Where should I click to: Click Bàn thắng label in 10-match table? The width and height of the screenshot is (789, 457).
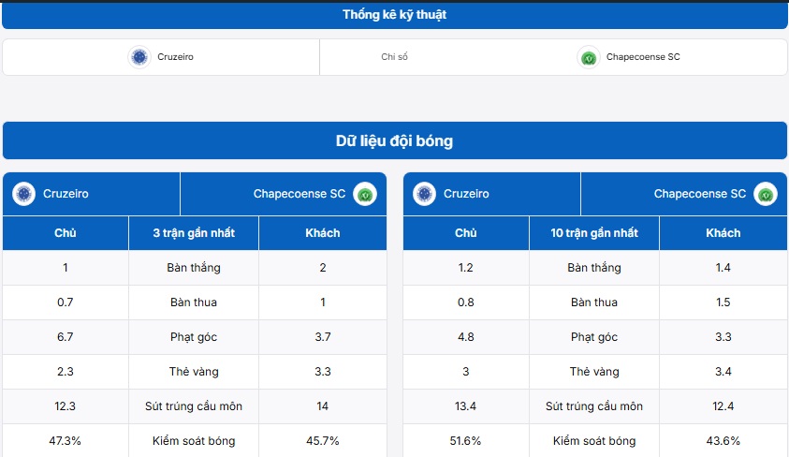click(x=594, y=268)
